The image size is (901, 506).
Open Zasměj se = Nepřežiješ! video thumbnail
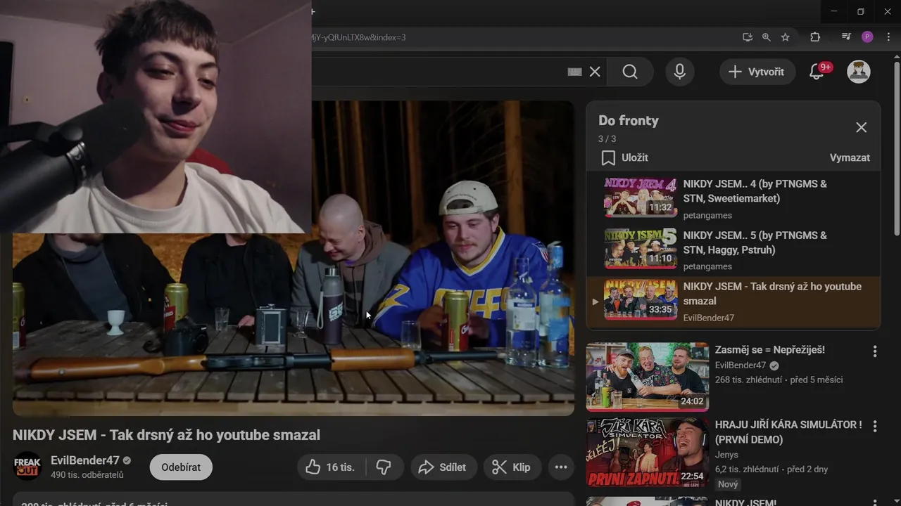point(648,377)
